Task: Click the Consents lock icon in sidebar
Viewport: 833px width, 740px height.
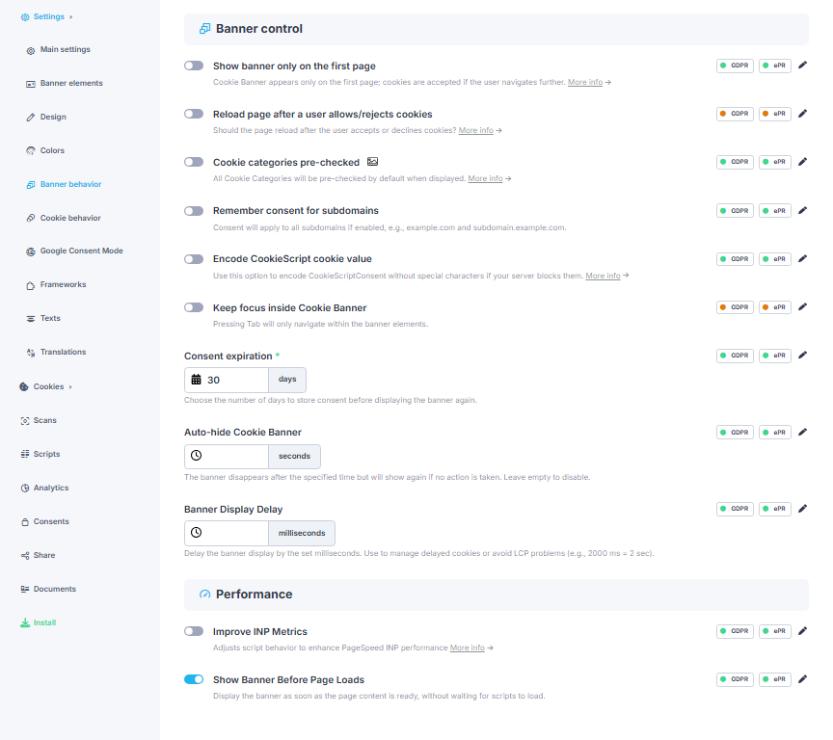Action: click(25, 522)
